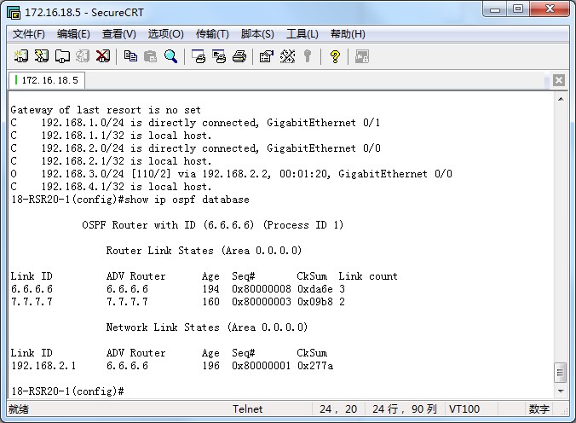Open Session Options icon in toolbar

click(267, 56)
